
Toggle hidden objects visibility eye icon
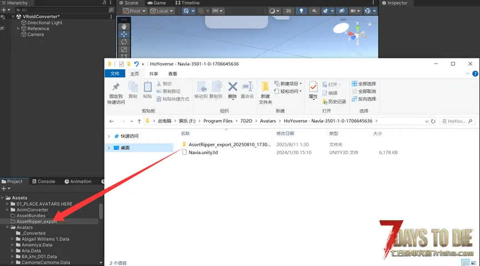pyautogui.click(x=342, y=11)
